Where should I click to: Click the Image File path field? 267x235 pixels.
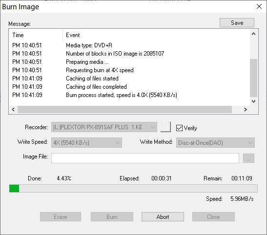(x=145, y=158)
